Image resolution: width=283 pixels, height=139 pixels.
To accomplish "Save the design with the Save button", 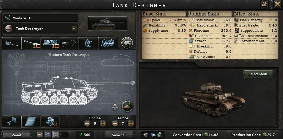I will (119, 135).
